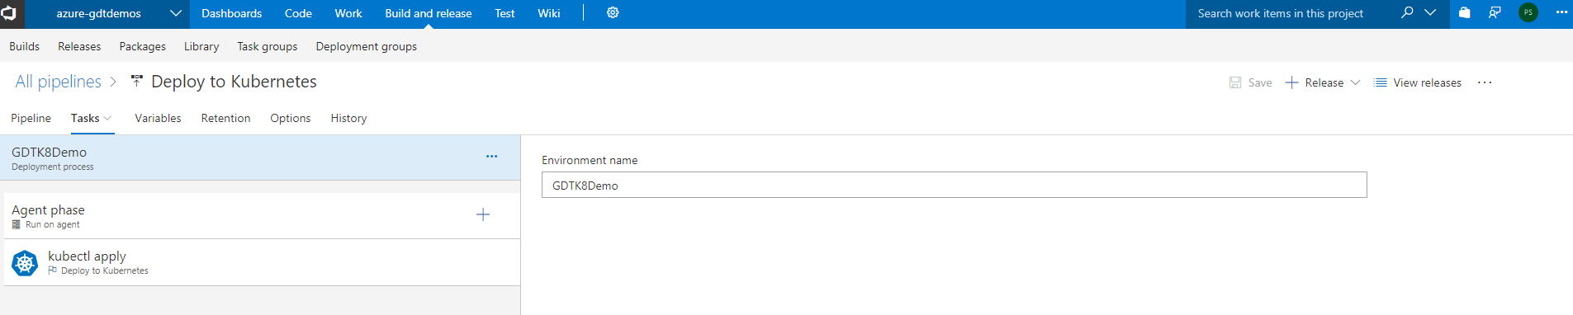This screenshot has width=1573, height=315.
Task: Expand the azure-gdtdemos project dropdown
Action: click(x=176, y=13)
